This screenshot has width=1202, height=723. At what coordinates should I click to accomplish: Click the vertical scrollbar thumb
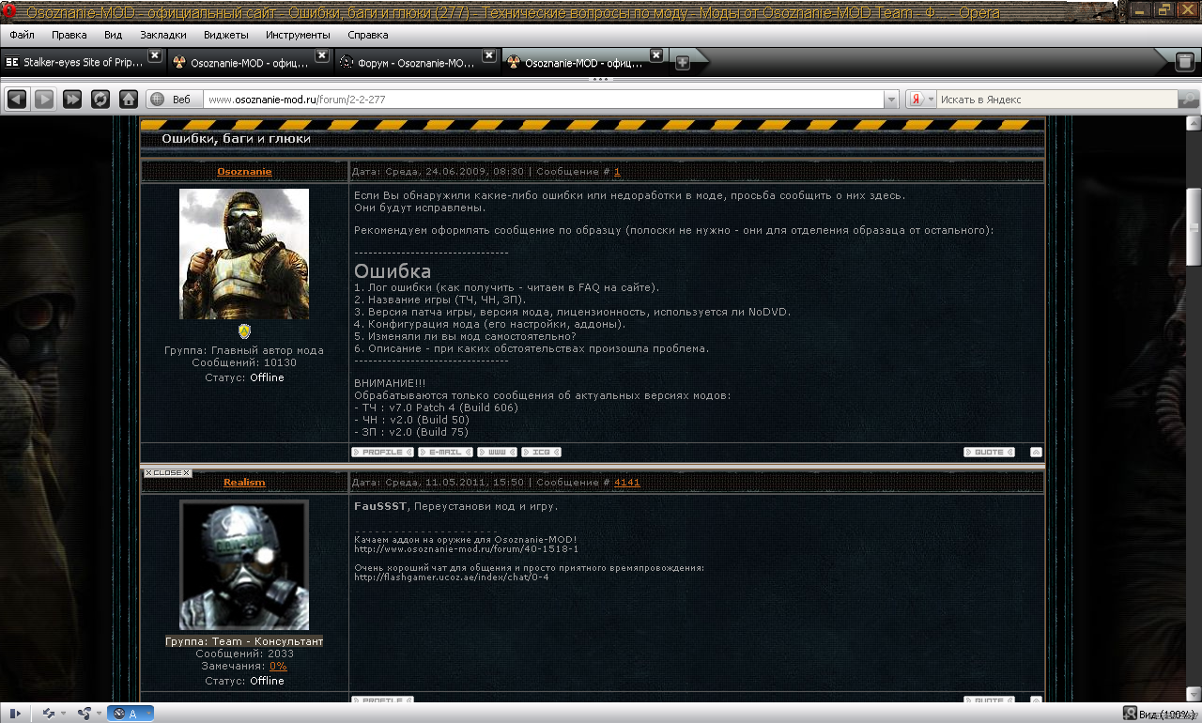coord(1194,227)
